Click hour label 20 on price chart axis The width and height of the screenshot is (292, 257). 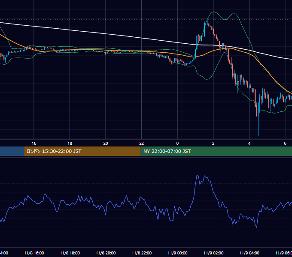click(x=106, y=143)
